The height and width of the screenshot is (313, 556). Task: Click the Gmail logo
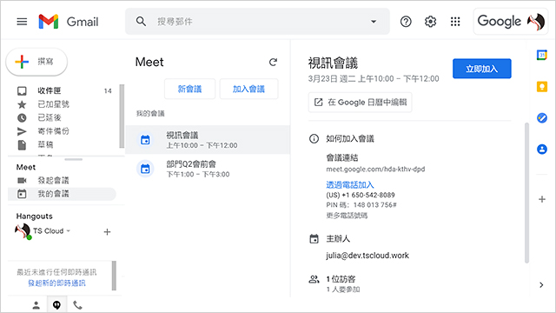click(69, 22)
